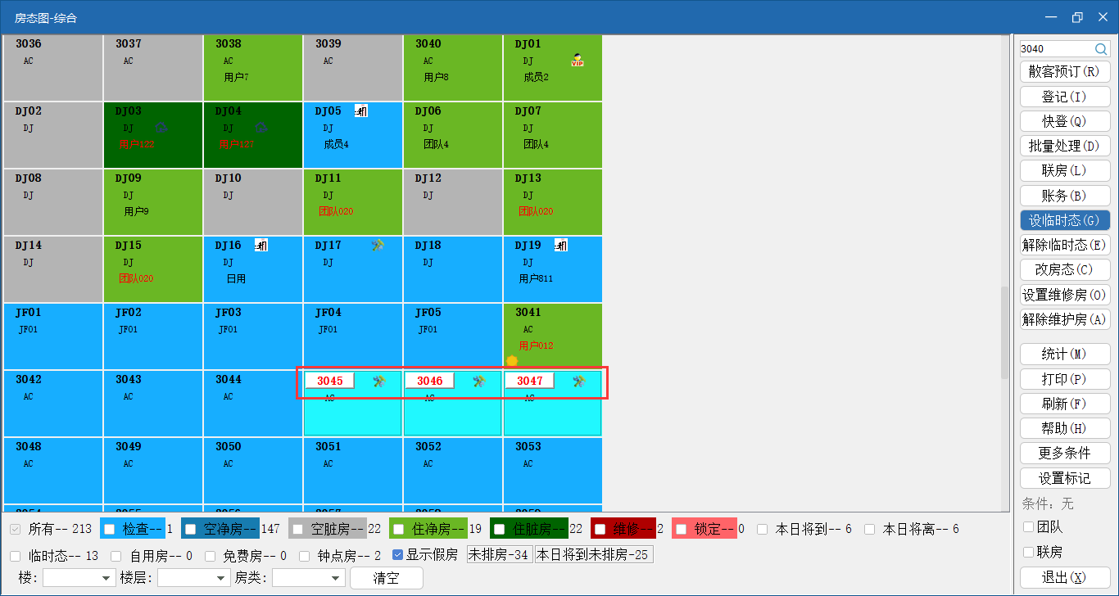The width and height of the screenshot is (1119, 596).
Task: Open 批量处理(D) batch processing
Action: click(1065, 146)
